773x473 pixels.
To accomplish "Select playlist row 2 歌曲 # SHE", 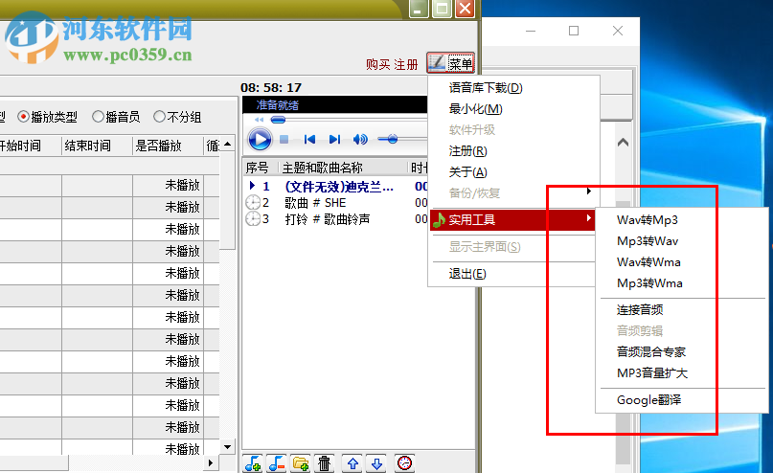I will (x=335, y=203).
